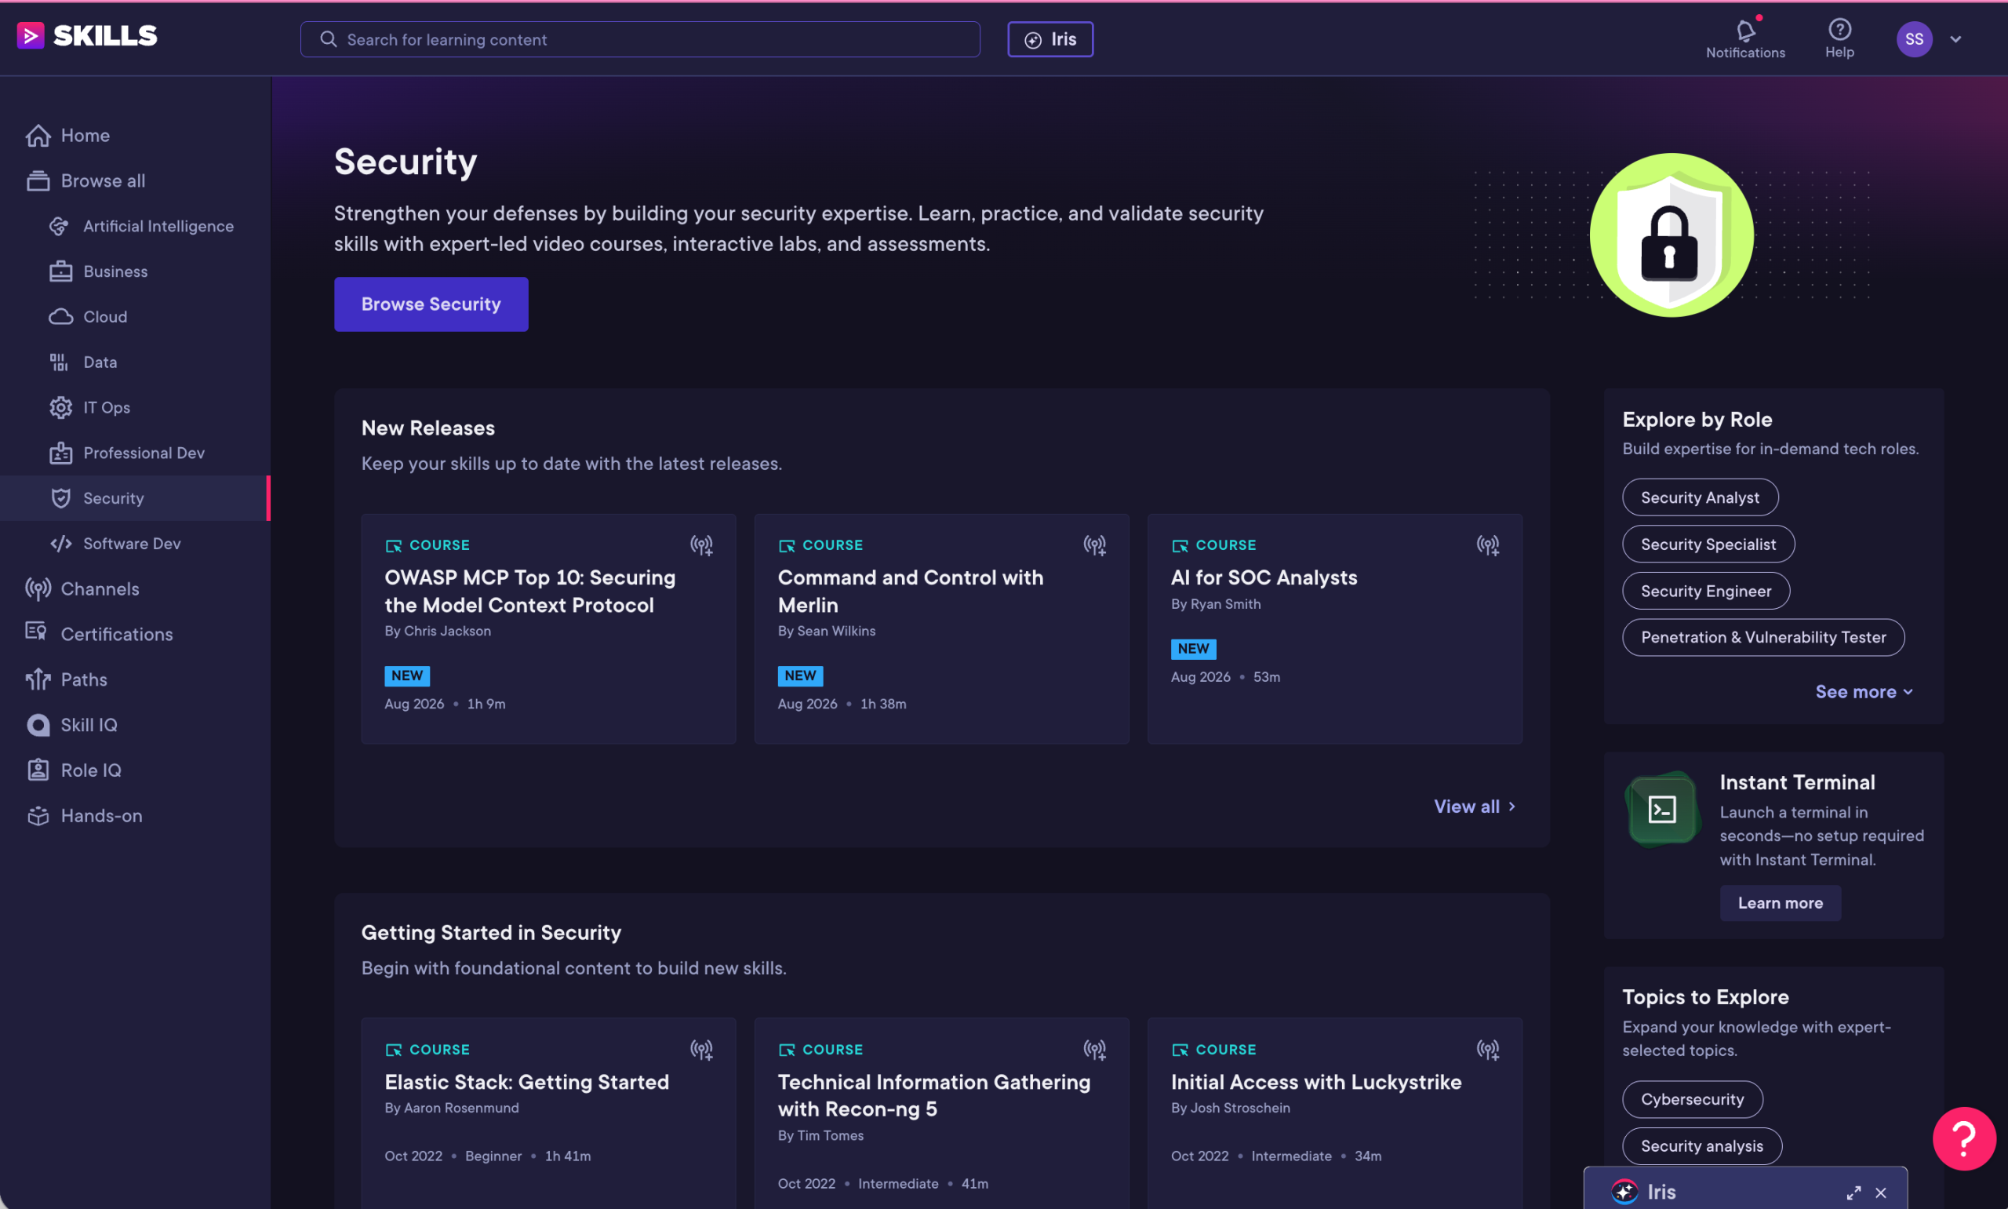Open OWASP MCP Top 10 course title
This screenshot has height=1209, width=2008.
[x=529, y=591]
